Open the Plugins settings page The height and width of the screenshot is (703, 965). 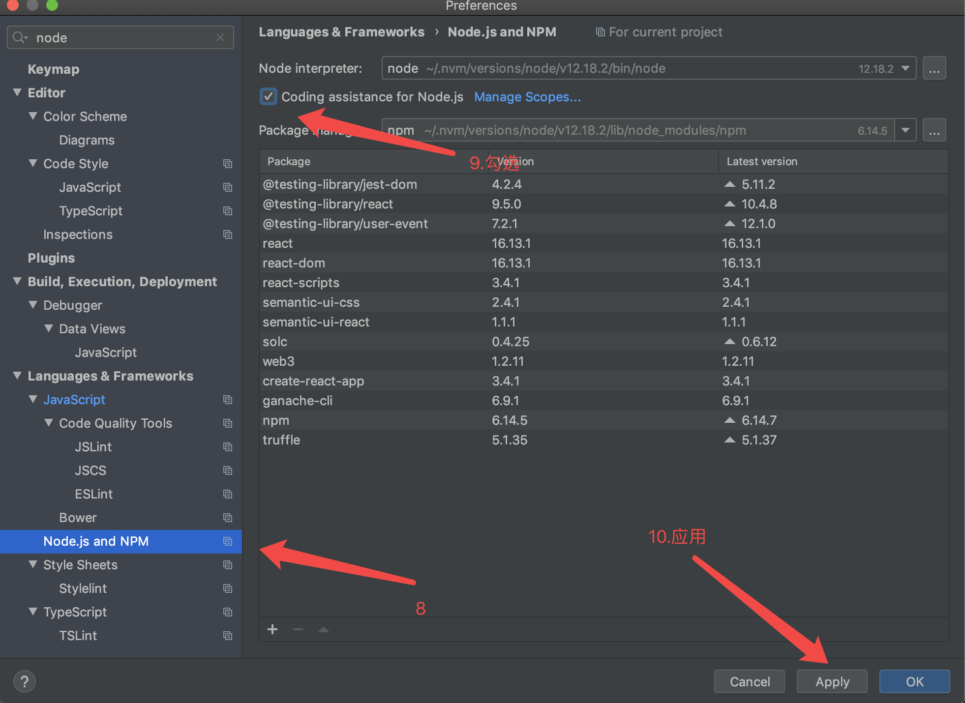click(x=51, y=258)
